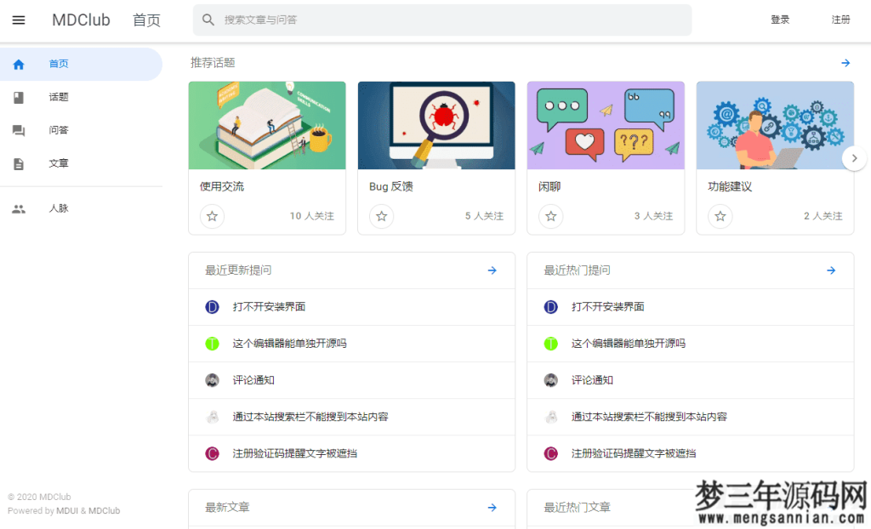871x529 pixels.
Task: Click the people icon next to 人脉
Action: coord(19,208)
